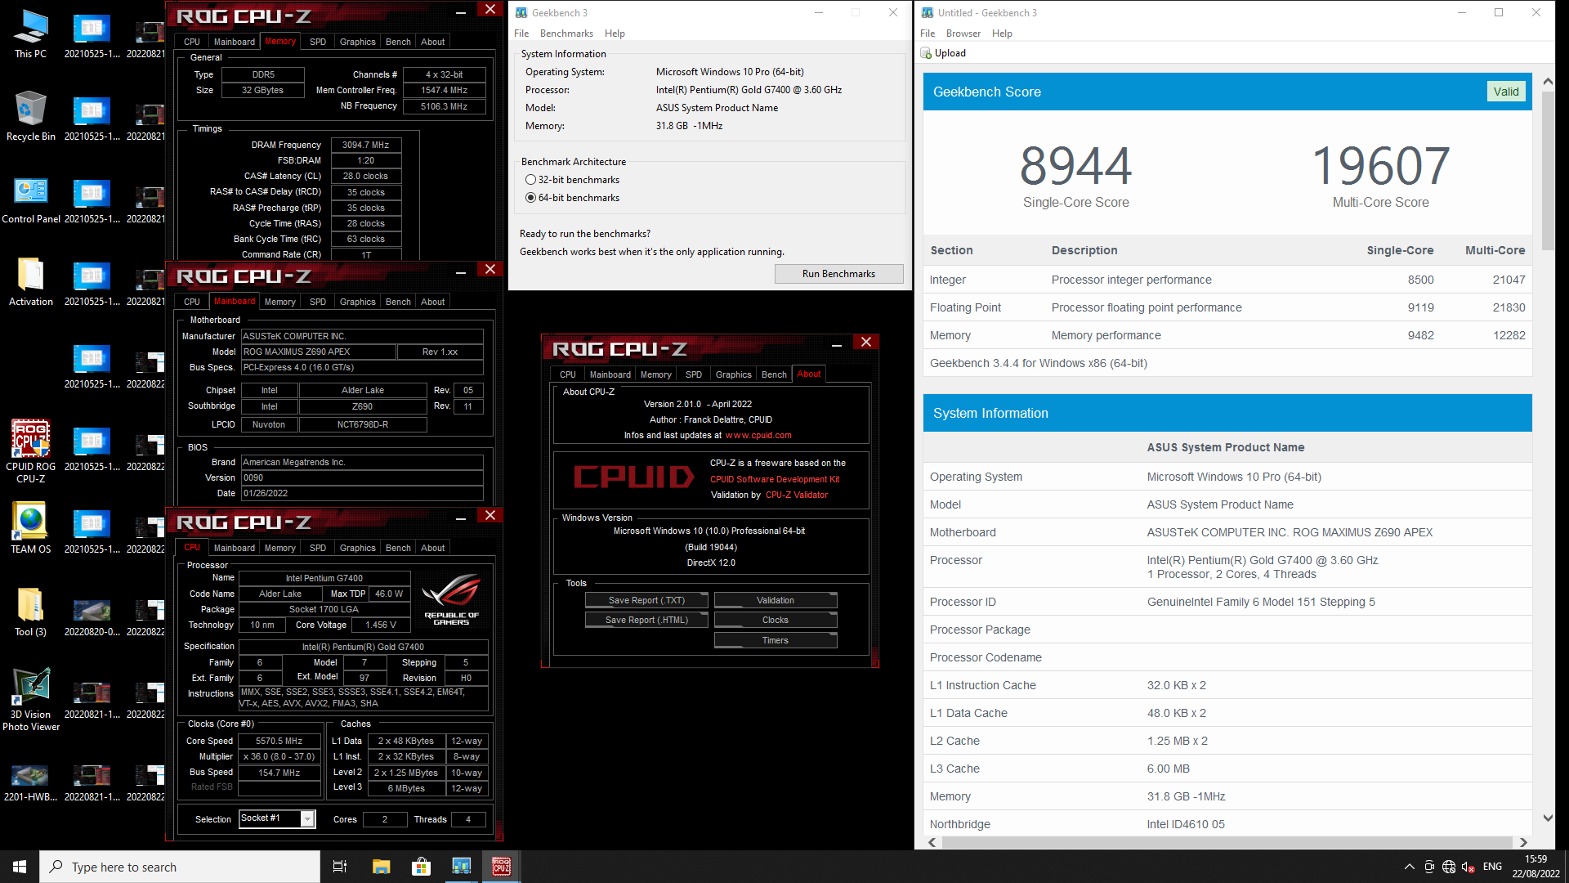Click the Validation button
The image size is (1569, 883).
(776, 600)
